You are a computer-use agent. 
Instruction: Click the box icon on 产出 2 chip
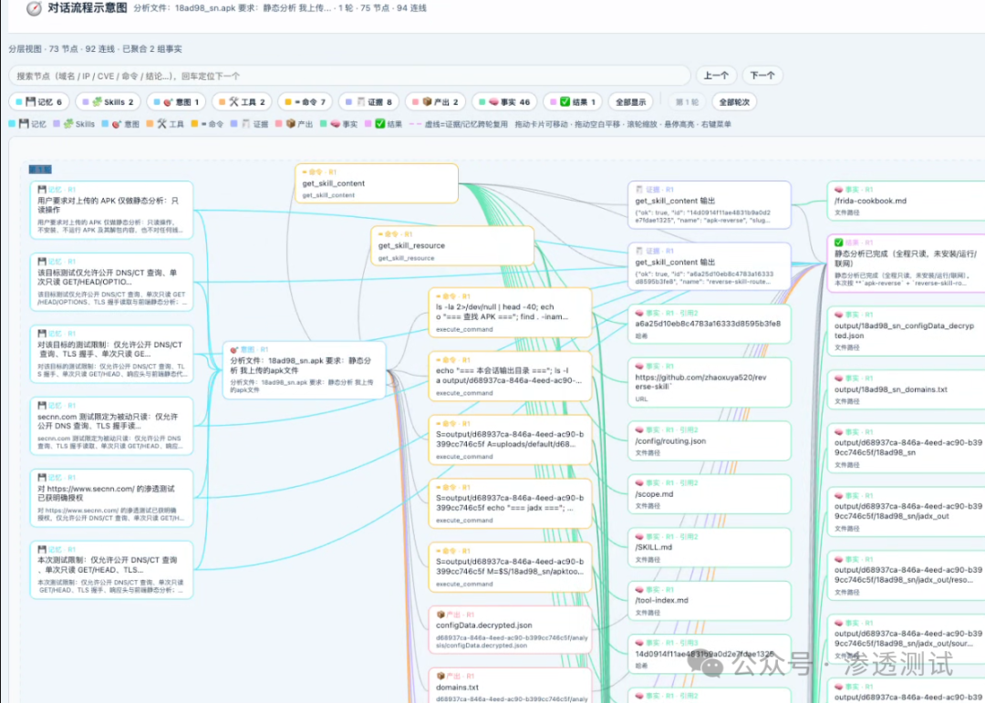coord(427,102)
